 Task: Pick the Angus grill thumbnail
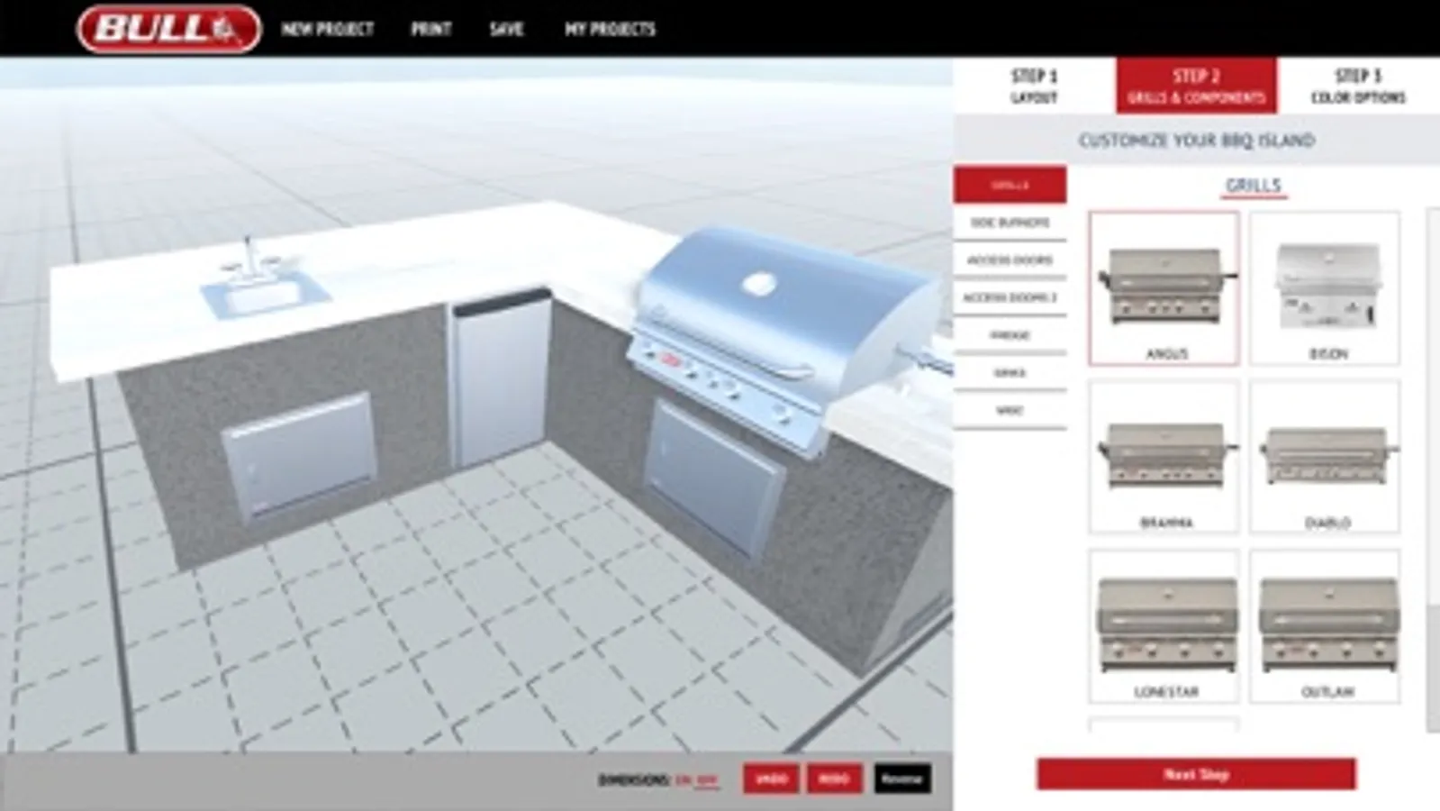coord(1164,288)
